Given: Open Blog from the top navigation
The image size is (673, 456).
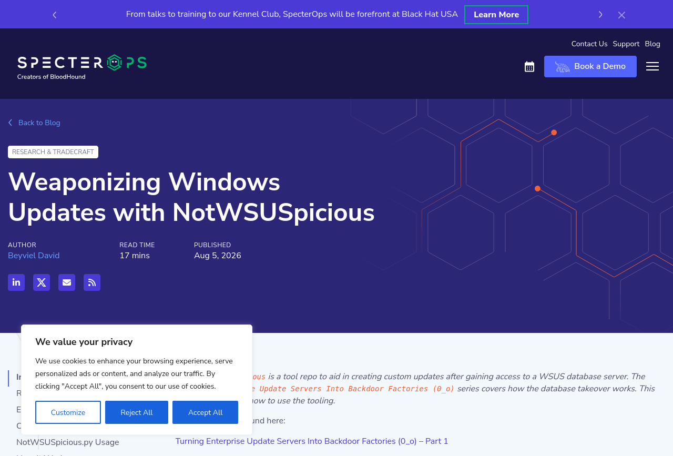Looking at the screenshot, I should [x=652, y=44].
